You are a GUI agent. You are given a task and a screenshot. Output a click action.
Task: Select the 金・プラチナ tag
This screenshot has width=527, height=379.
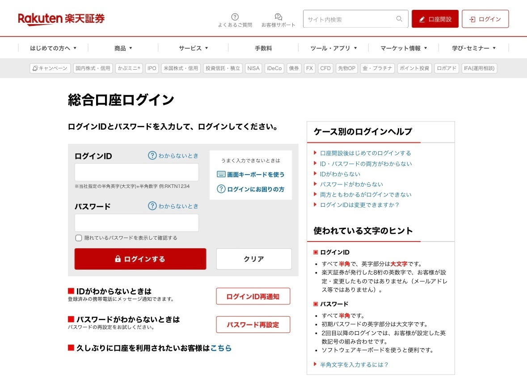point(377,68)
